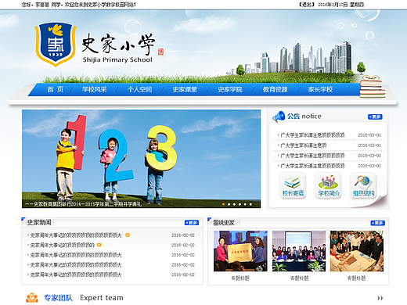Screen dimensions: 407x305
Task: Go to 首页 in the navigation bar
Action: tap(56, 89)
